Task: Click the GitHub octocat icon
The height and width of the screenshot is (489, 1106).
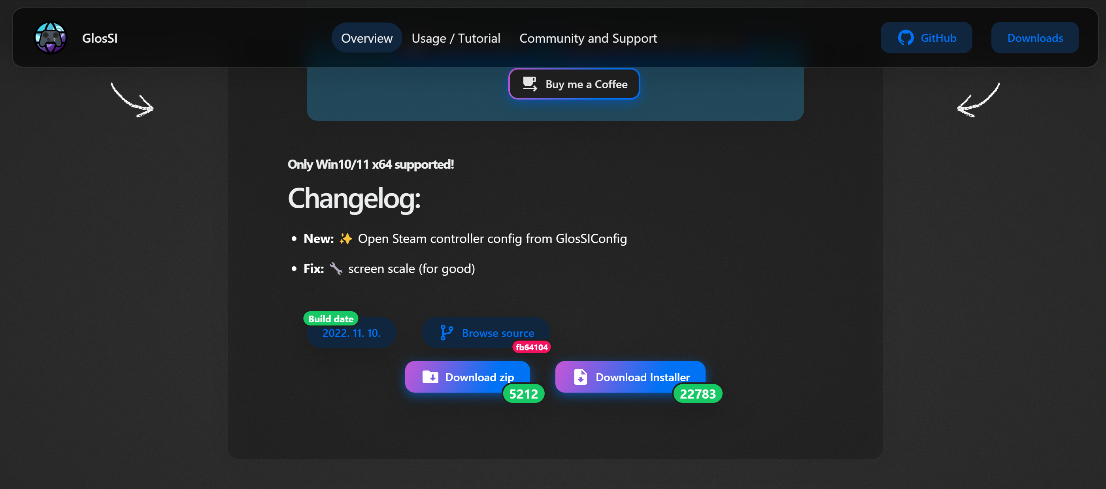Action: 906,38
